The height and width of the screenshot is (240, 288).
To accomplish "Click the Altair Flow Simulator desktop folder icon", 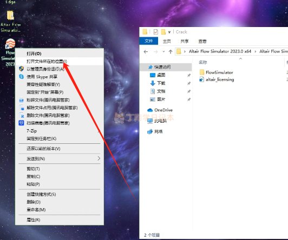I will (x=10, y=15).
